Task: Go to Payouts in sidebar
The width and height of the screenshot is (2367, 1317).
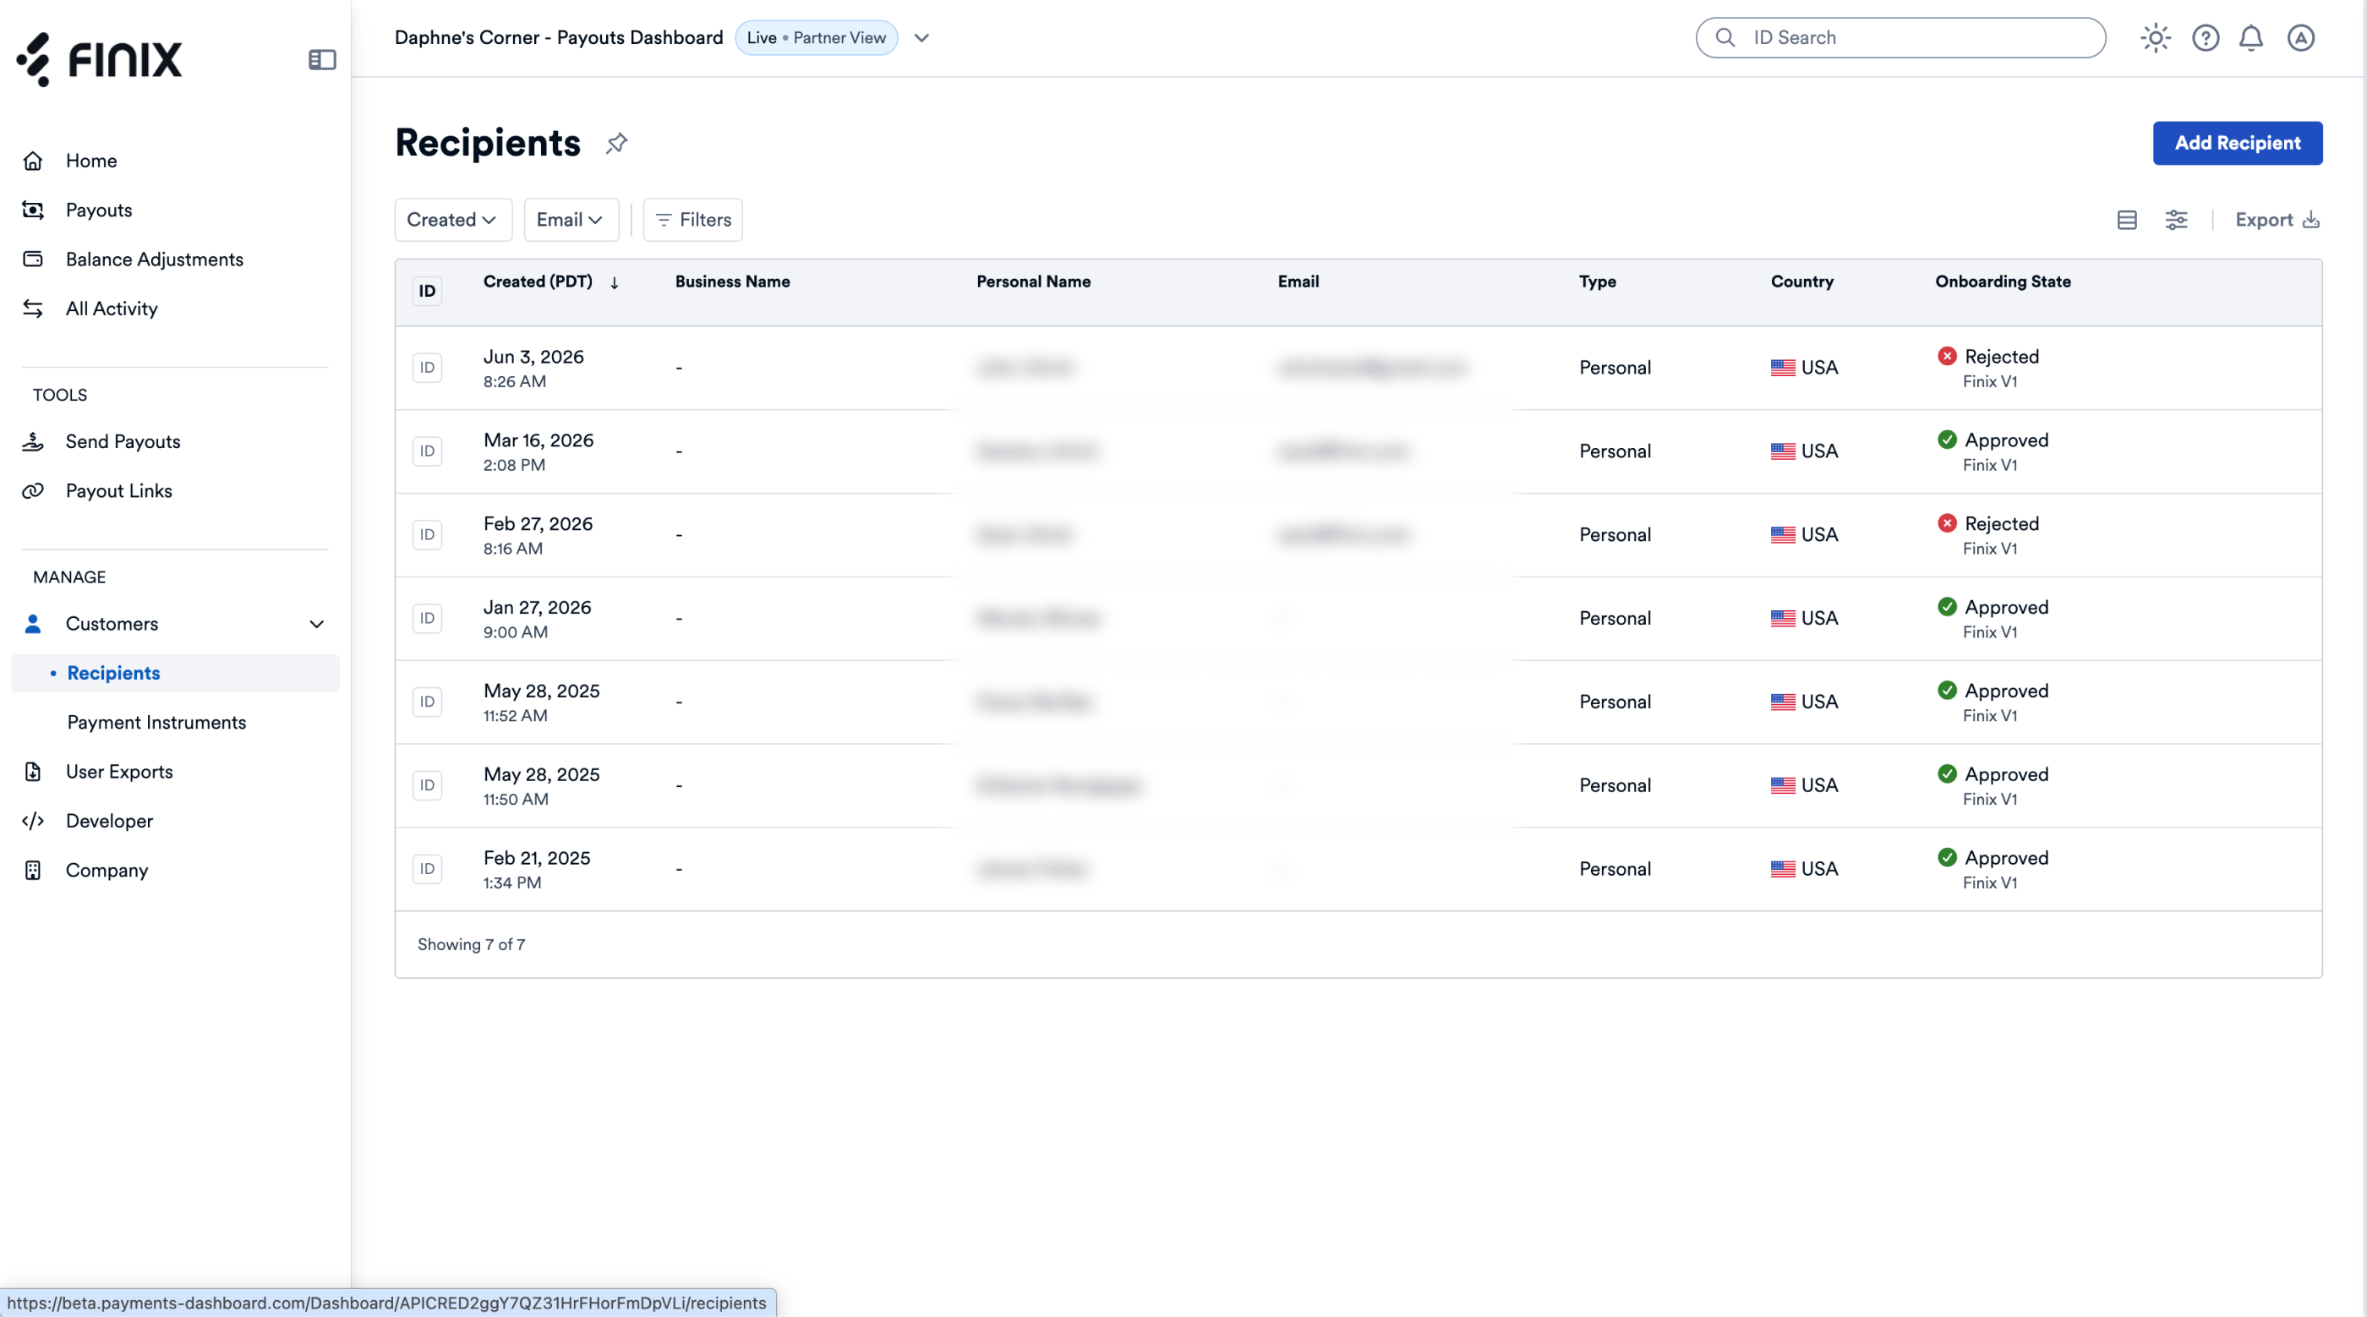Action: pos(98,210)
